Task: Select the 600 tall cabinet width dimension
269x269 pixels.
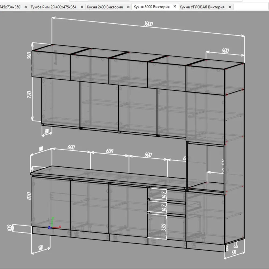Action: point(225,50)
